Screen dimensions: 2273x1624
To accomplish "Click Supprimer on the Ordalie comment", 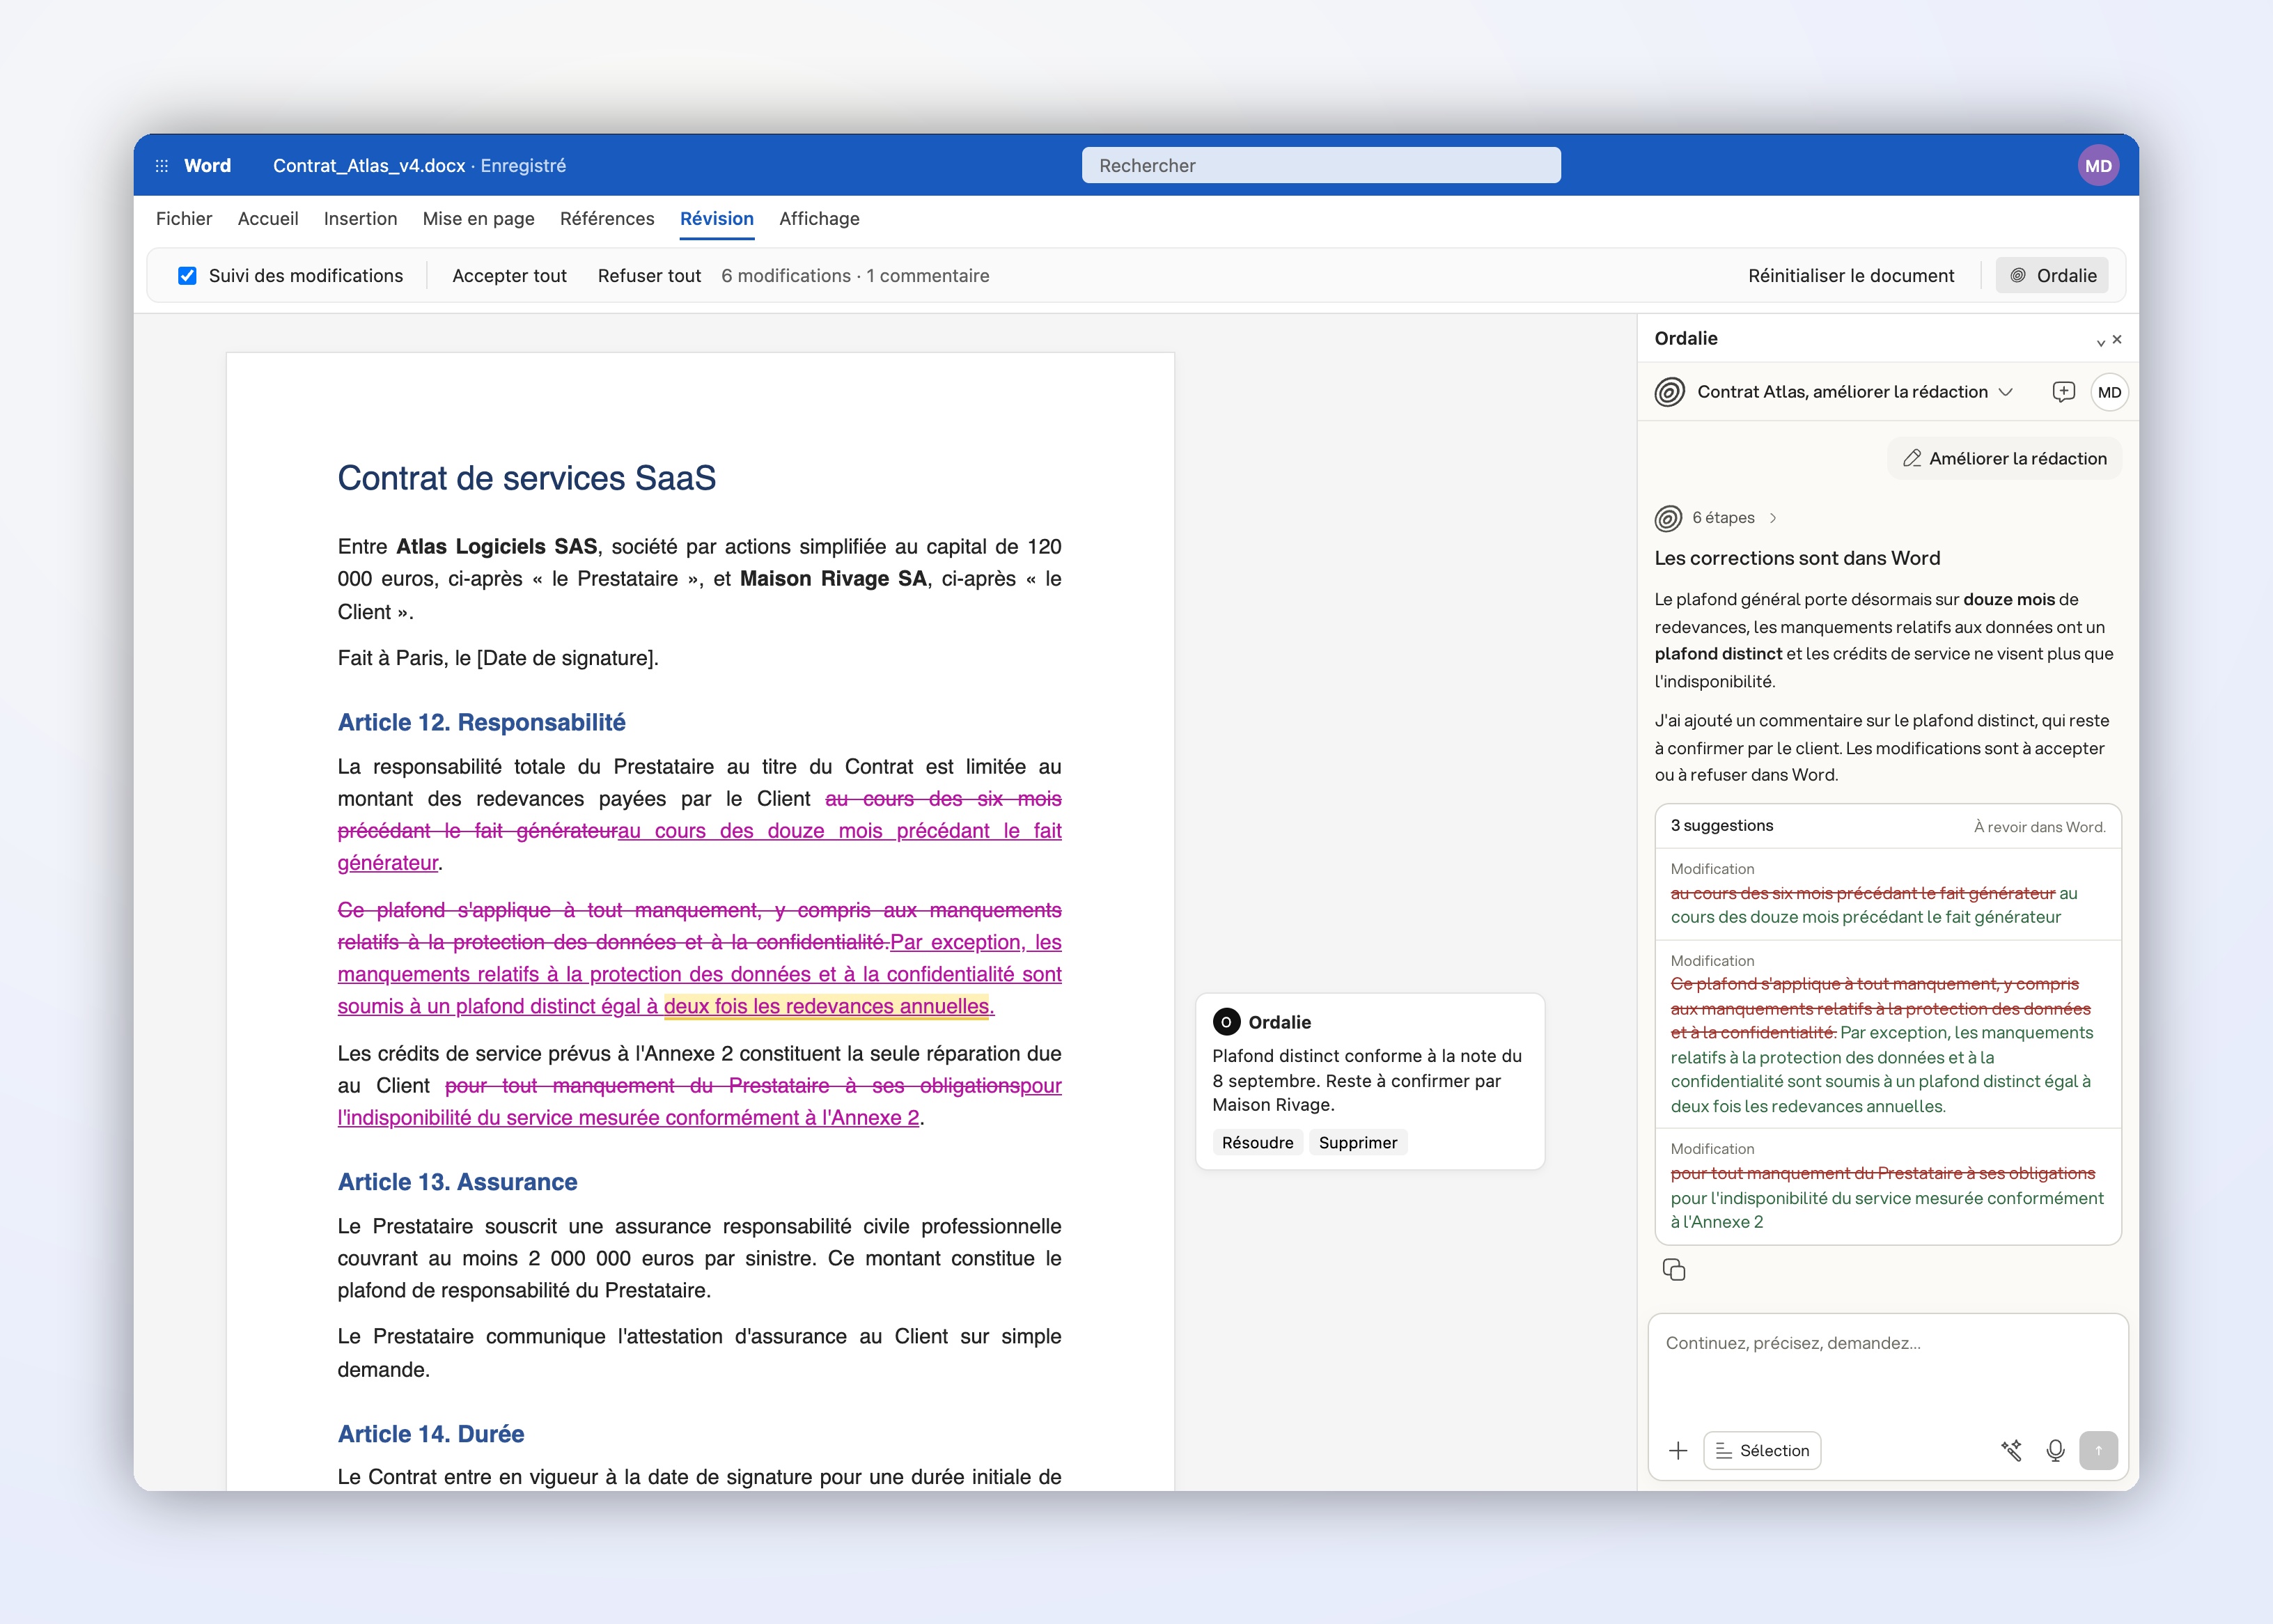I will [x=1357, y=1143].
